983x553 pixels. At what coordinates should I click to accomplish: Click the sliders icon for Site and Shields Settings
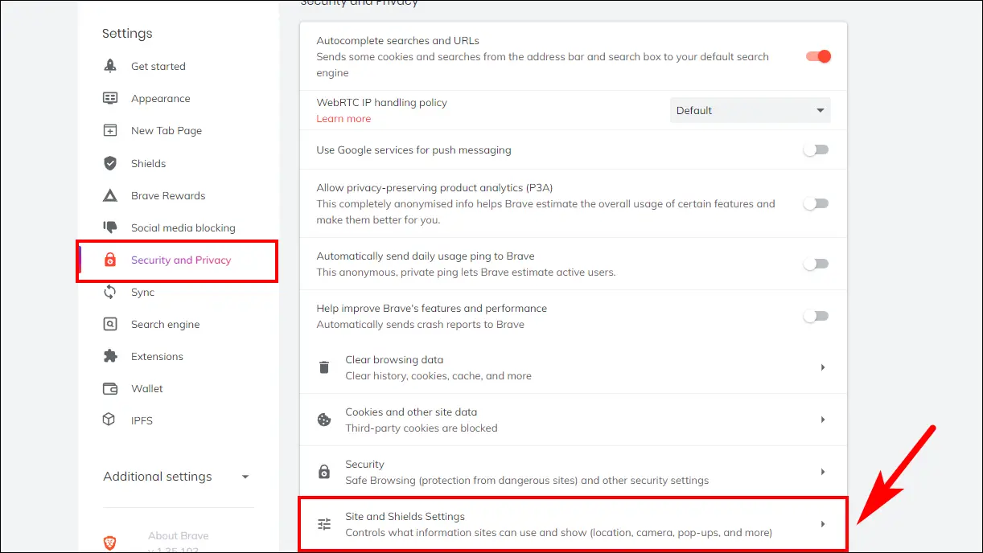click(324, 524)
